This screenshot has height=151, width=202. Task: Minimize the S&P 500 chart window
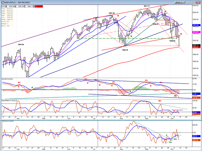tap(188, 2)
